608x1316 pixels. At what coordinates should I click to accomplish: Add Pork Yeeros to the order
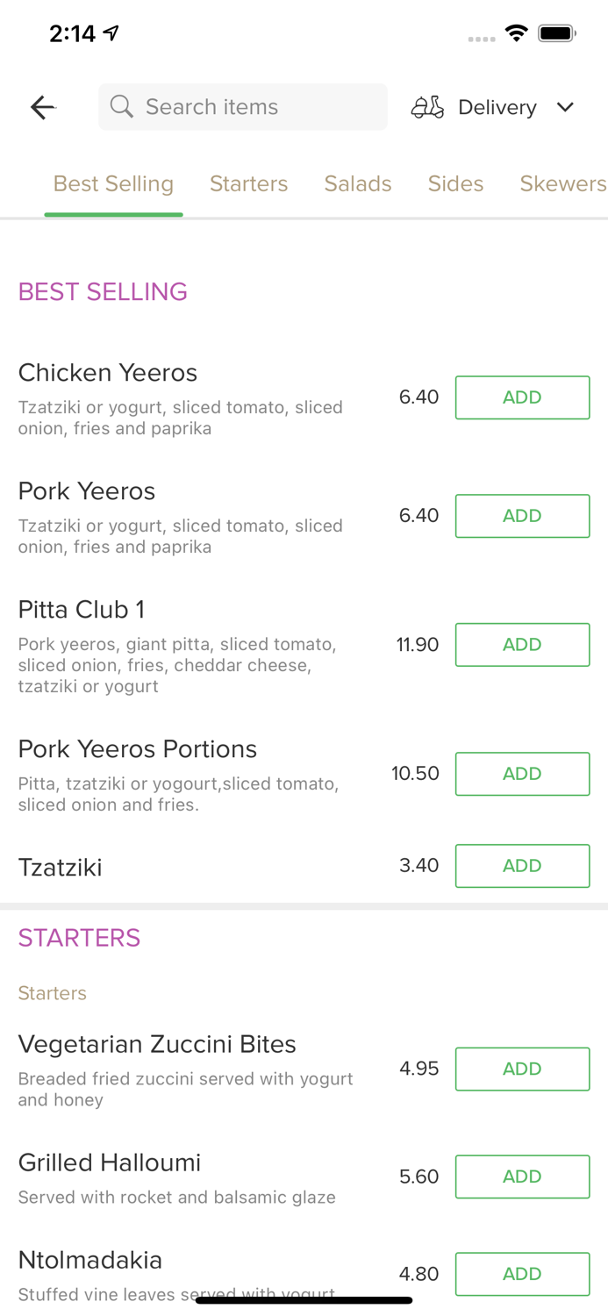coord(522,516)
